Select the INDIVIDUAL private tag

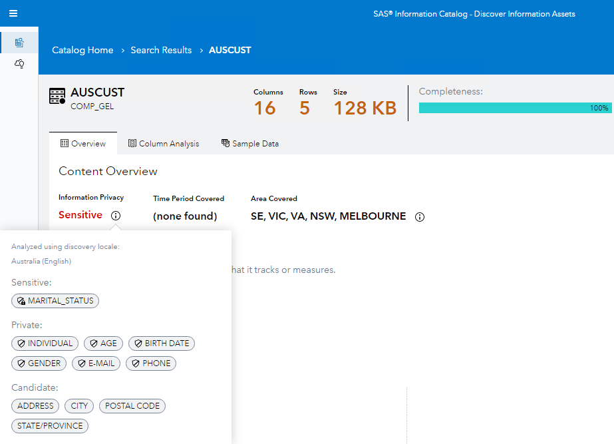(x=45, y=343)
